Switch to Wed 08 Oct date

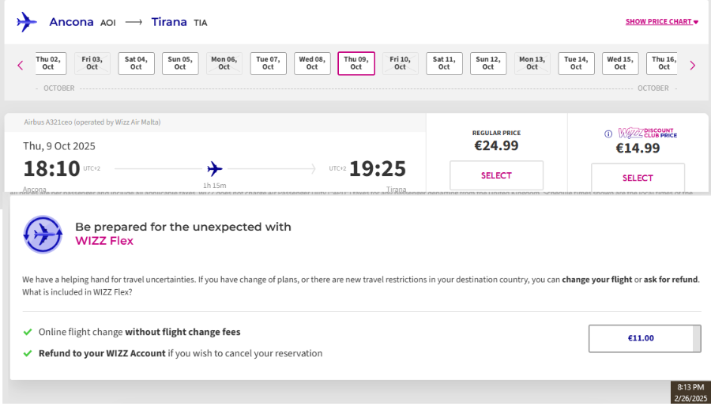pos(312,63)
